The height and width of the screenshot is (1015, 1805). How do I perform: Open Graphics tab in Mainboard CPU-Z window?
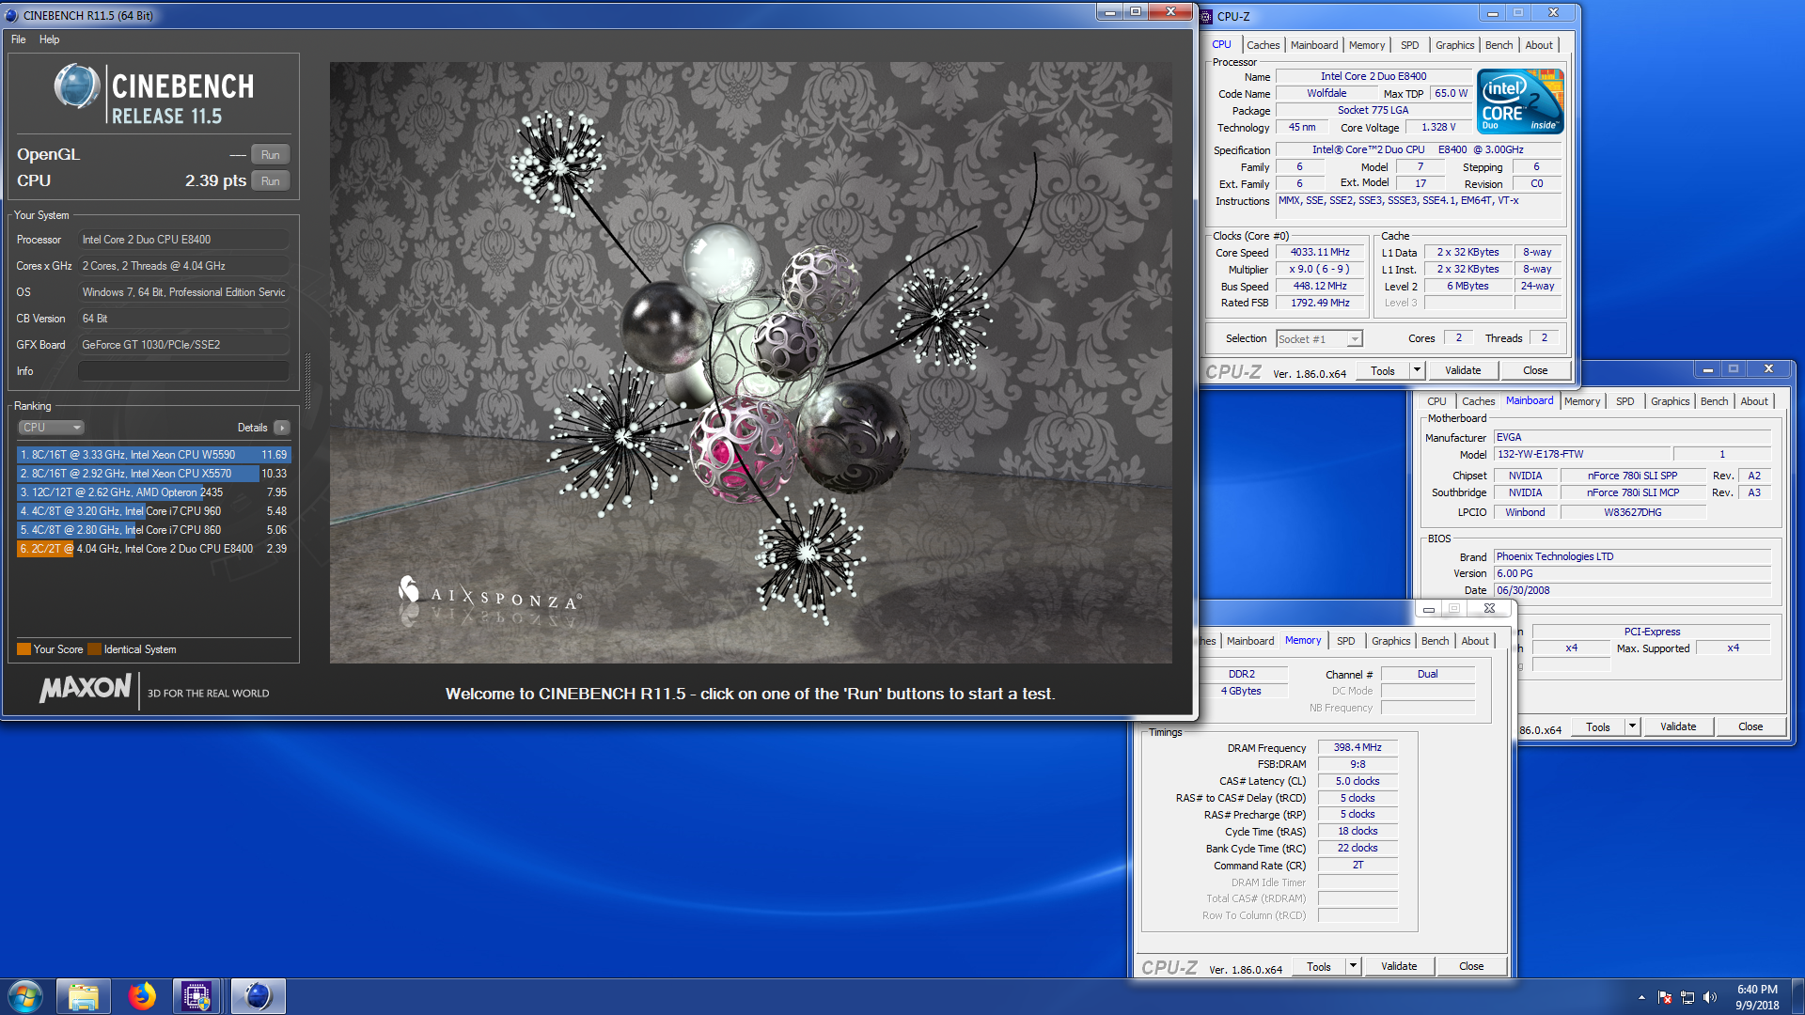click(x=1670, y=401)
